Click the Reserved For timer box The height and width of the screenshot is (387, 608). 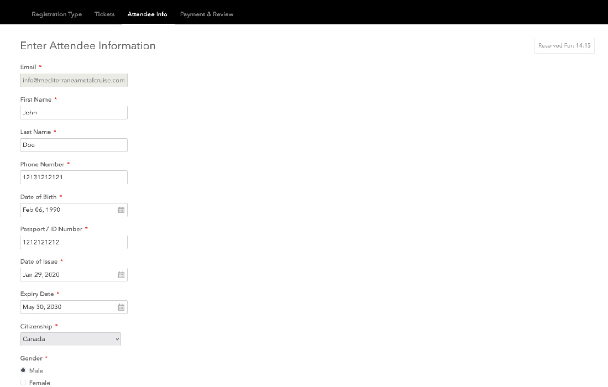coord(564,46)
